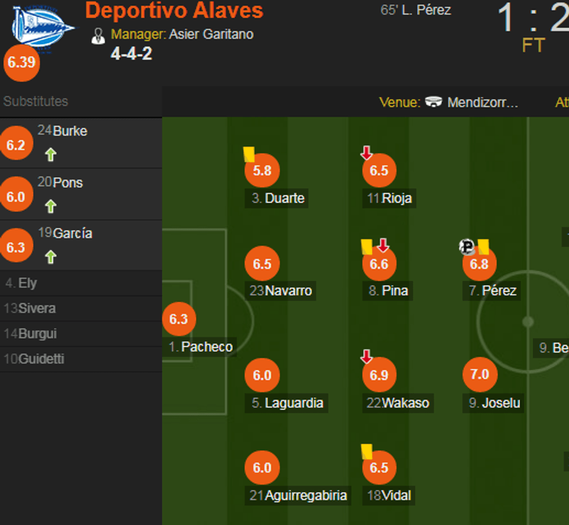Click the stadium icon beside Venue
569x525 pixels.
(x=433, y=102)
